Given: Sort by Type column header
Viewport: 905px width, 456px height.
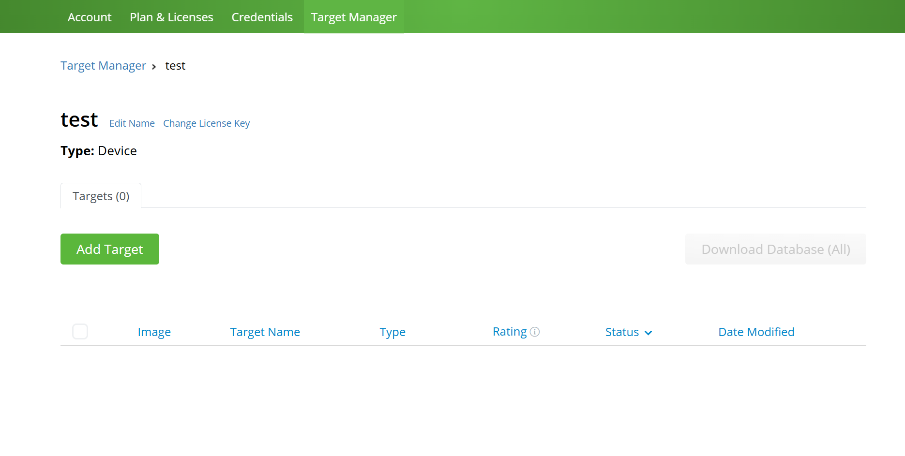Looking at the screenshot, I should tap(392, 332).
